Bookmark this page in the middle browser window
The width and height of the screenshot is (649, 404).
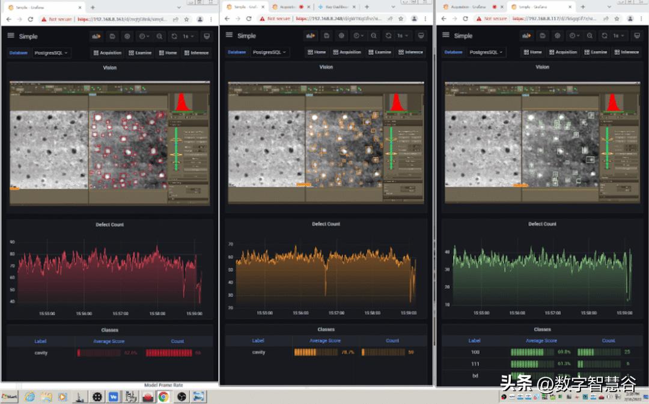coord(401,19)
